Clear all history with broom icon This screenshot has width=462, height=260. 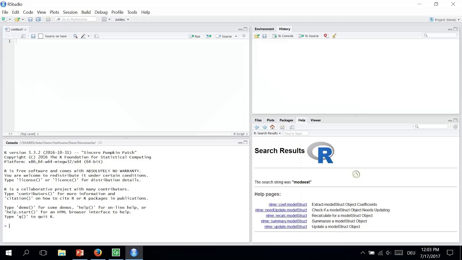pyautogui.click(x=334, y=36)
